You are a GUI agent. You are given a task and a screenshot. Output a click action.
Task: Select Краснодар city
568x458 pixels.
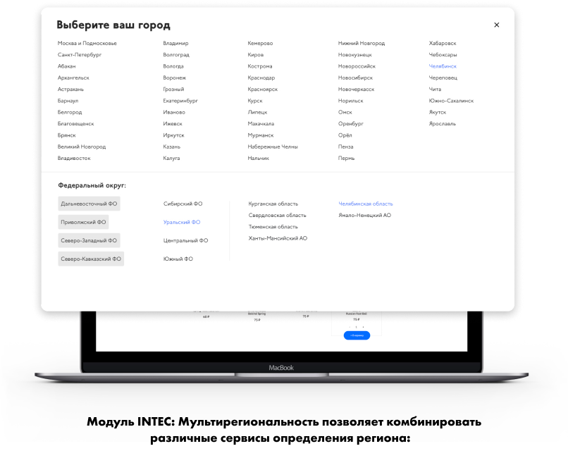[x=261, y=78]
